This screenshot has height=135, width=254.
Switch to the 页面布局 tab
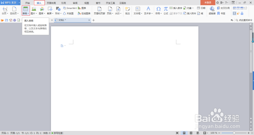(51, 3)
